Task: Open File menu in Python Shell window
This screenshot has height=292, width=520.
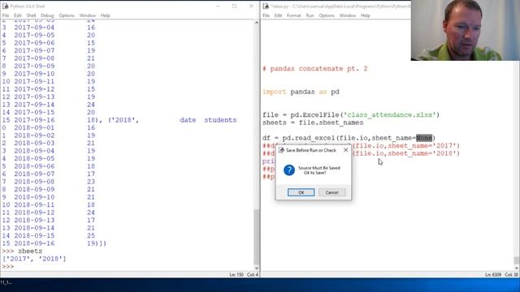Action: (6, 15)
